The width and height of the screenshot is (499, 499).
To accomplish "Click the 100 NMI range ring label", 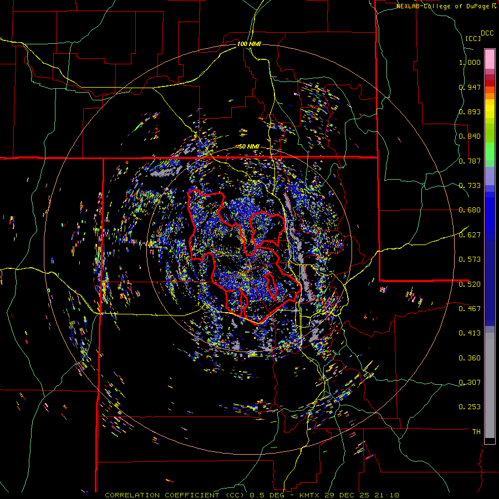I will tap(249, 44).
